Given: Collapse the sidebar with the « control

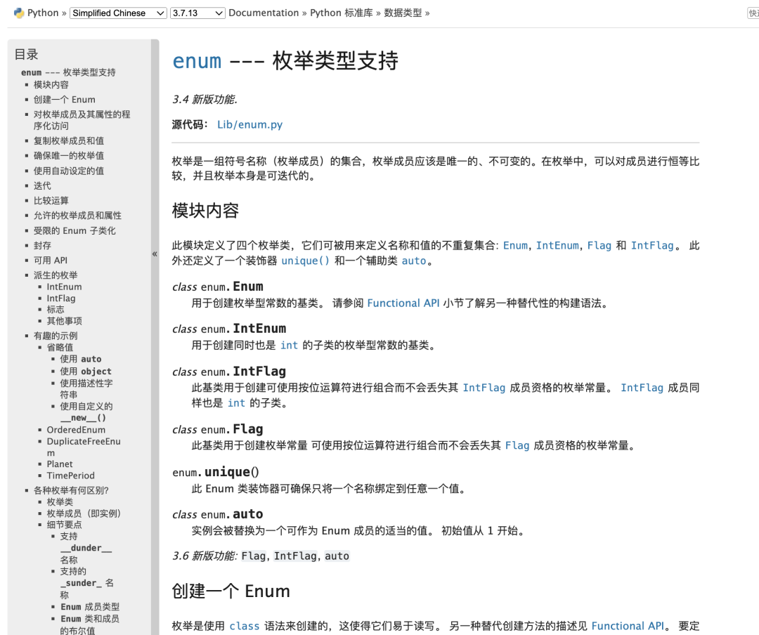Looking at the screenshot, I should point(155,255).
